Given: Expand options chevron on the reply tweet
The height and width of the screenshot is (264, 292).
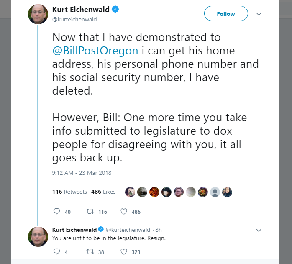Looking at the screenshot, I should (x=259, y=230).
